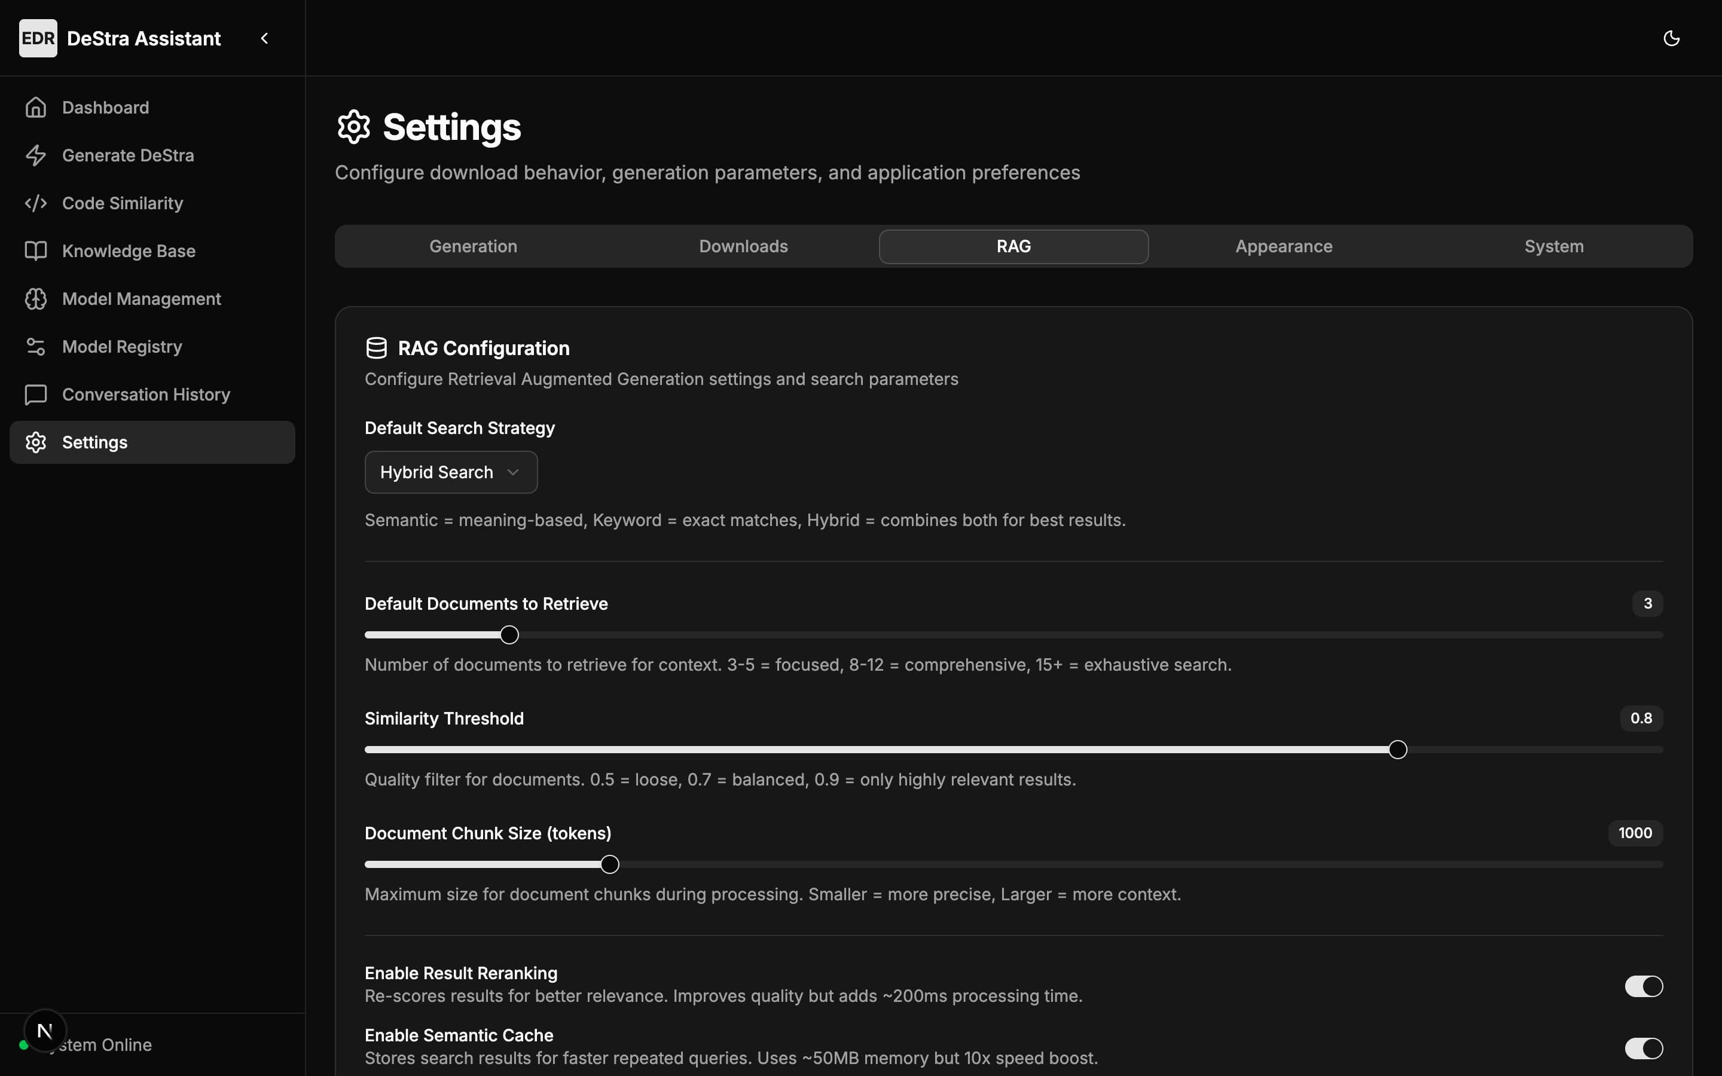Click the Code Similarity brackets icon
This screenshot has width=1722, height=1076.
(36, 203)
